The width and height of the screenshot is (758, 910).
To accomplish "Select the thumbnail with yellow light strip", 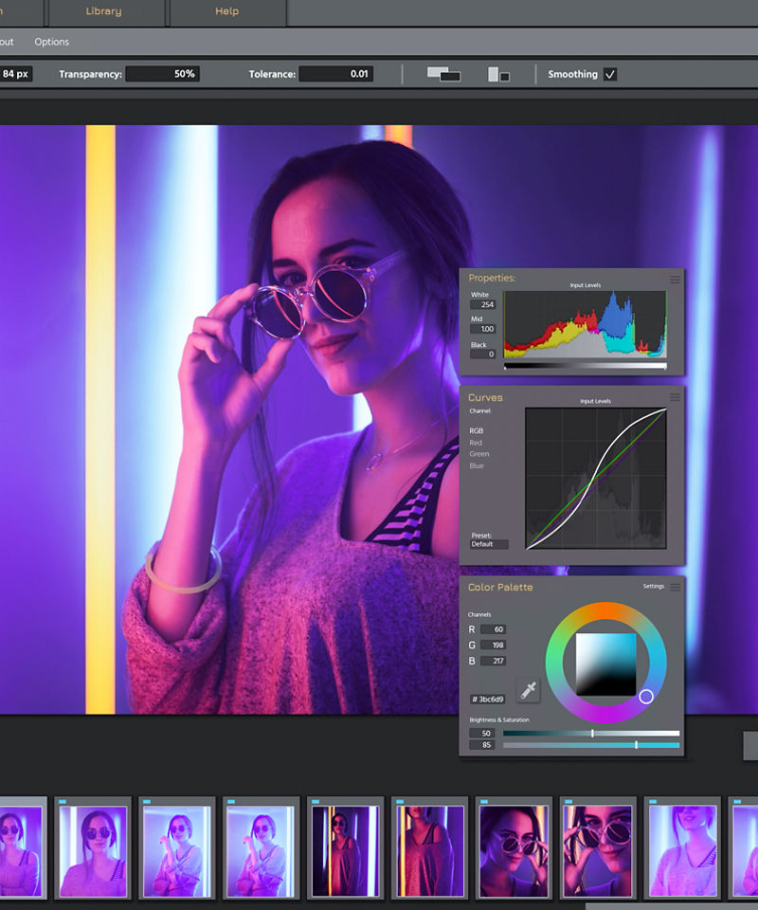I will [345, 848].
